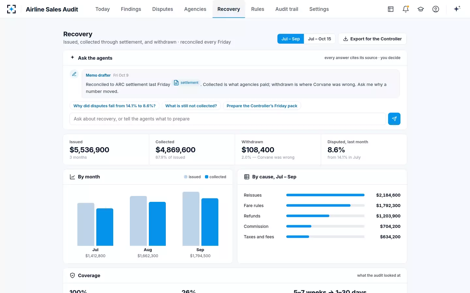Select the Jul – Oct 15 period toggle

[x=320, y=39]
